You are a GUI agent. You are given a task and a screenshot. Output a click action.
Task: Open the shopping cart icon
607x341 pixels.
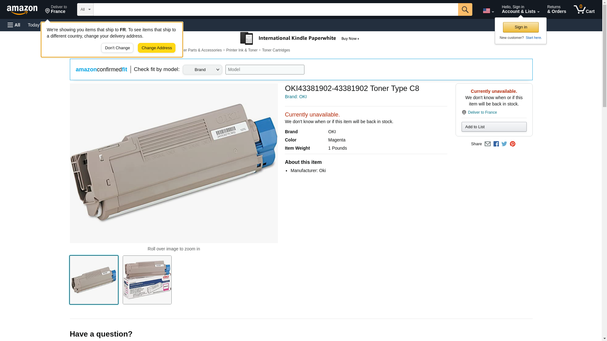(x=584, y=9)
